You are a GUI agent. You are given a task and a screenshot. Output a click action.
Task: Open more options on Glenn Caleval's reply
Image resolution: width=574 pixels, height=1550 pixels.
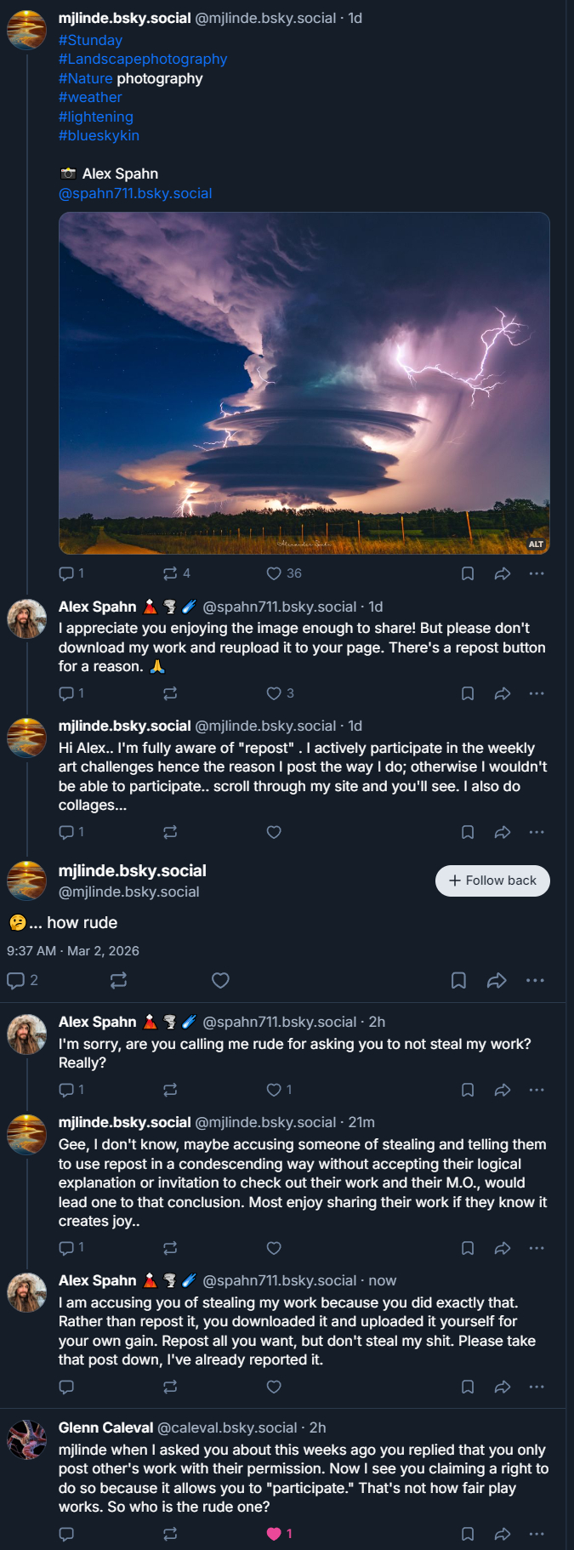pyautogui.click(x=537, y=1534)
